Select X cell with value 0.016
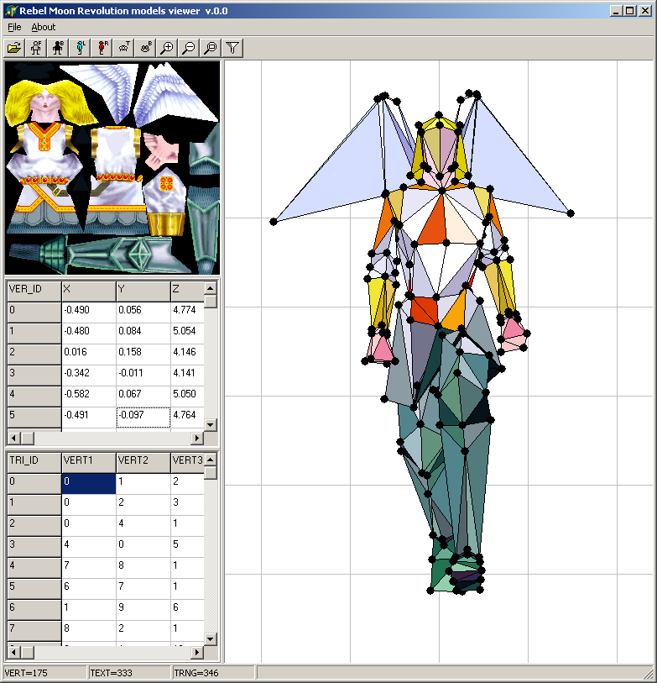The width and height of the screenshot is (657, 683). pyautogui.click(x=89, y=354)
